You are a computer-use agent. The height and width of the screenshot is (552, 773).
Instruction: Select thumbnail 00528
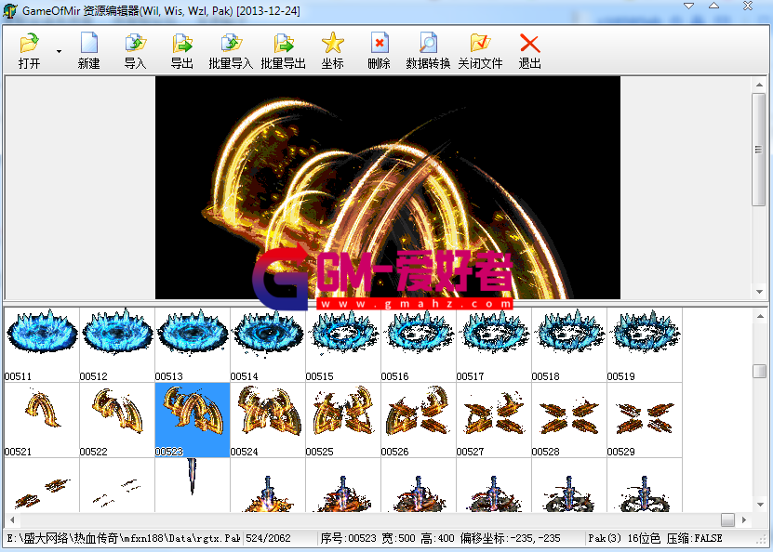(x=570, y=420)
